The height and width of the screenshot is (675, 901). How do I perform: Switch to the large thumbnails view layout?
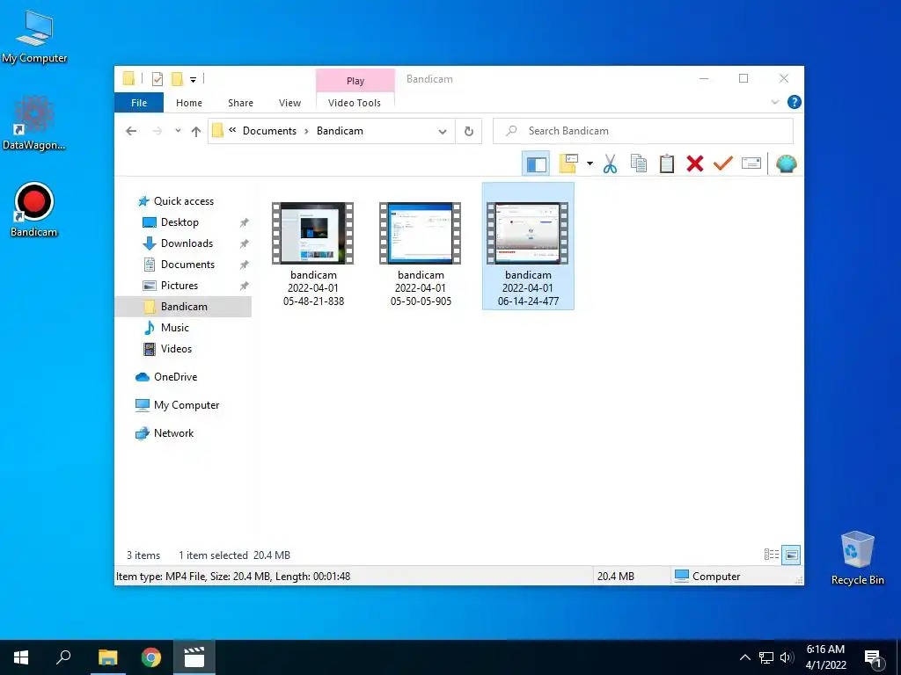click(791, 555)
